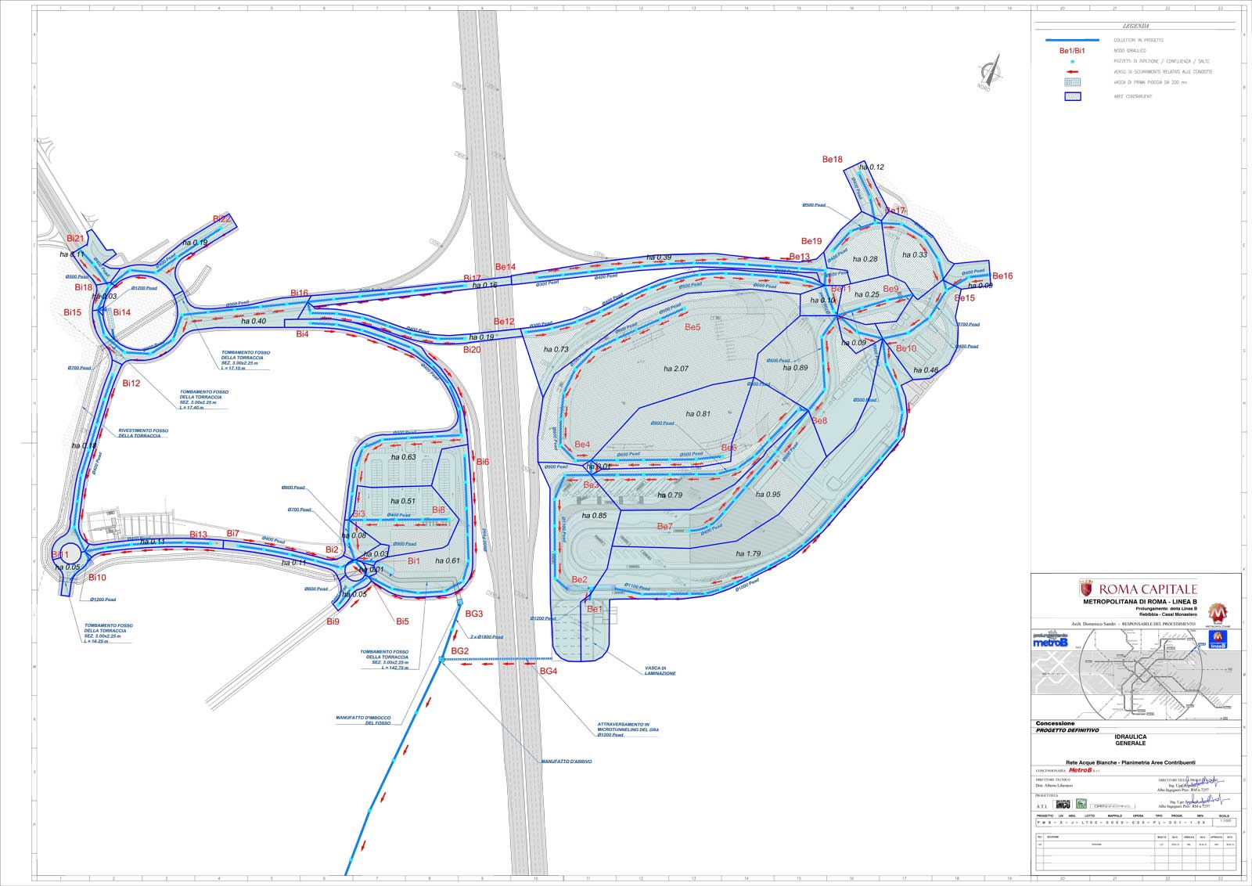Viewport: 1252px width, 886px height.
Task: Select node label Bi13
Action: pyautogui.click(x=199, y=535)
